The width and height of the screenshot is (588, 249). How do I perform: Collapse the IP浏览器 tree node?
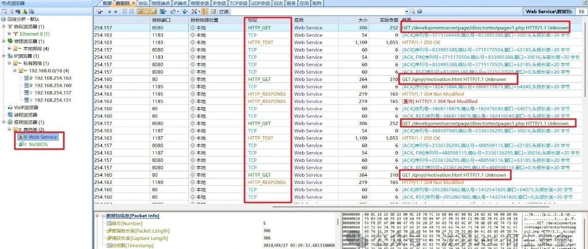[3, 56]
